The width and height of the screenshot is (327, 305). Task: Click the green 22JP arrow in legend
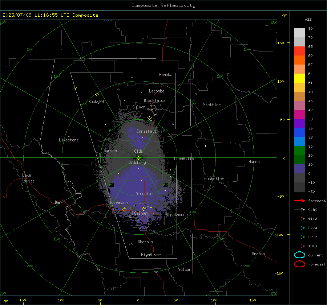tap(299, 237)
